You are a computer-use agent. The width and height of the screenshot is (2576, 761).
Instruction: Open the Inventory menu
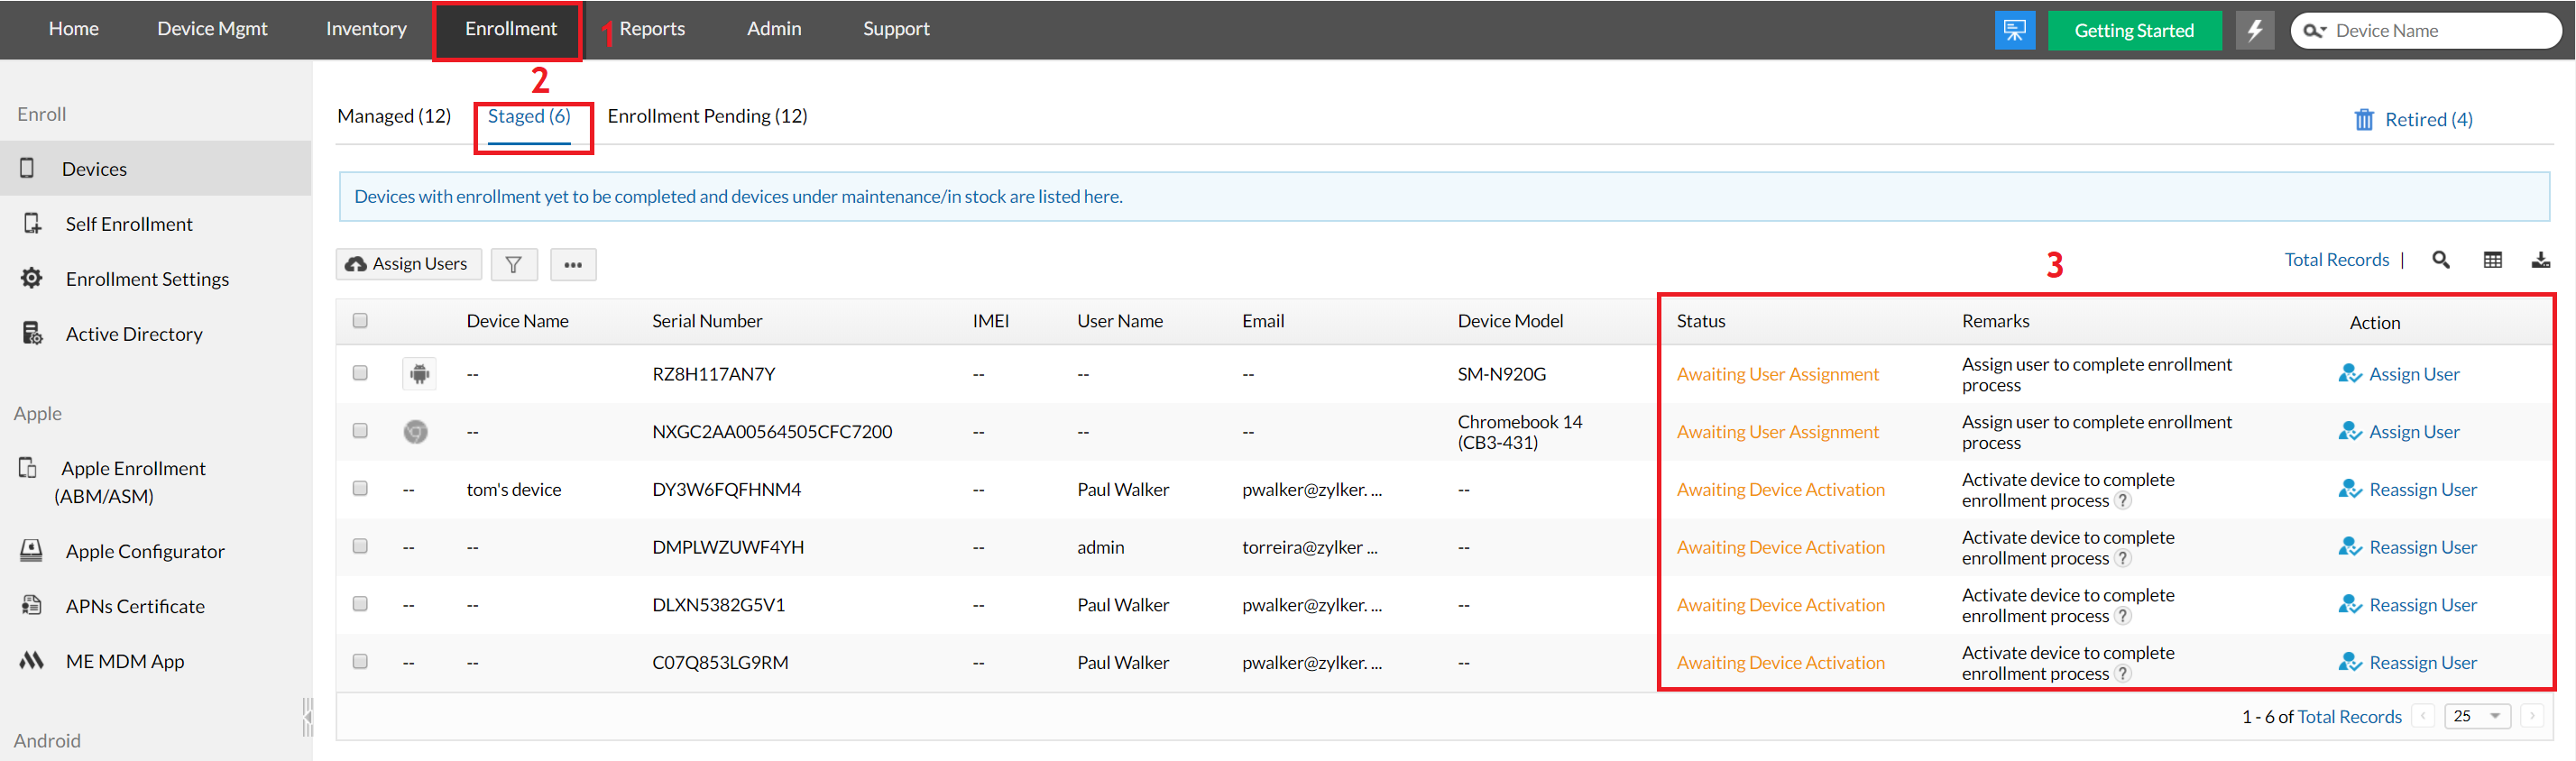[x=366, y=29]
